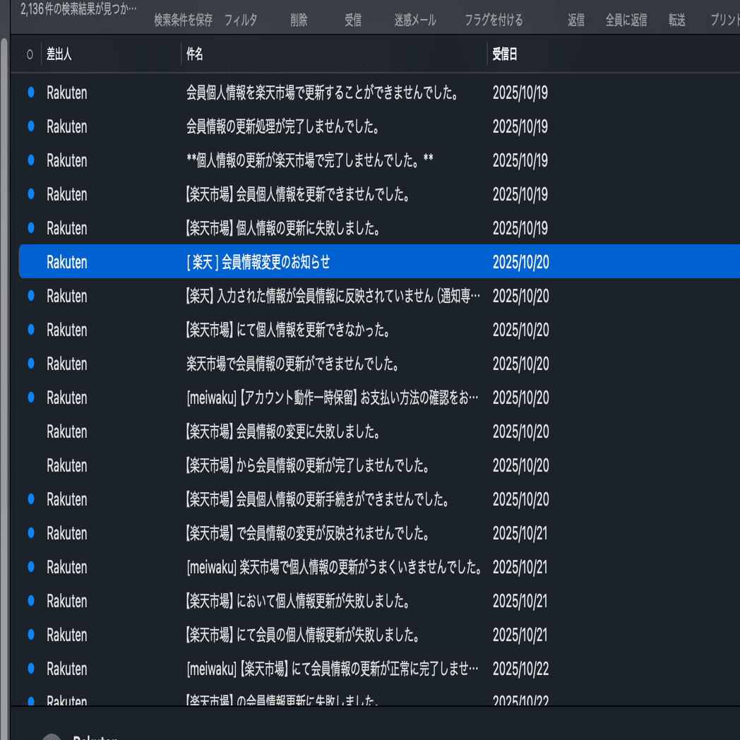Image resolution: width=740 pixels, height=740 pixels.
Task: Click date 2025/10/20 in 【楽天市場】にて個人情報を更新できなかった。 row
Action: 520,330
